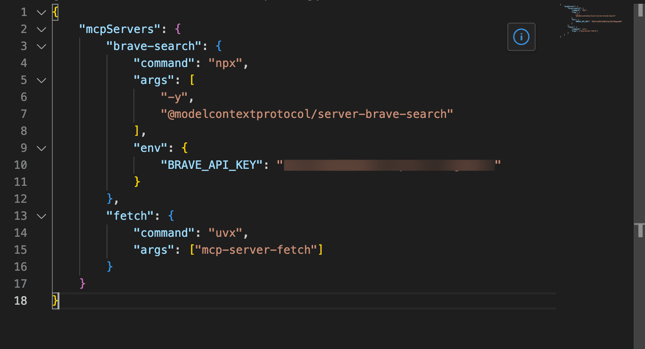645x349 pixels.
Task: Click line number 7 in the gutter
Action: pyautogui.click(x=24, y=114)
